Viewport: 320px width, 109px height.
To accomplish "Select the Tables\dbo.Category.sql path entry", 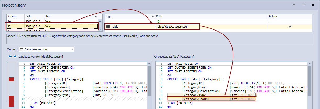I will [x=172, y=27].
